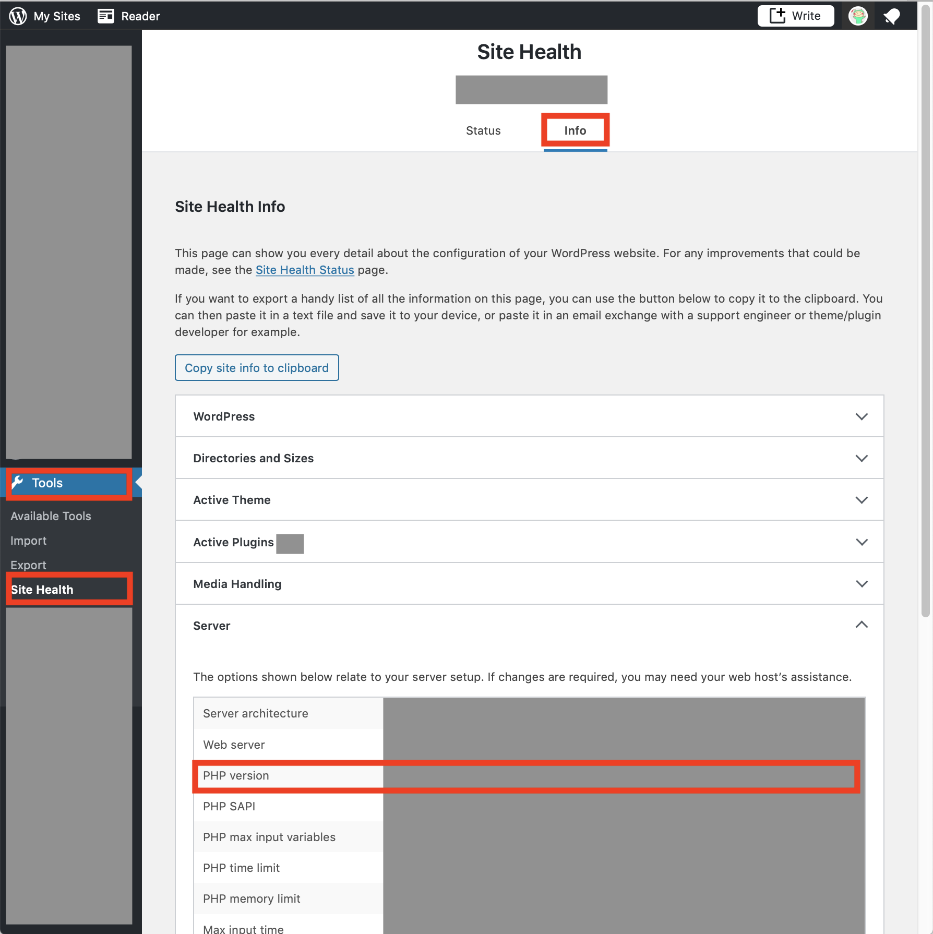The width and height of the screenshot is (933, 934).
Task: Open Export submenu item
Action: (28, 565)
